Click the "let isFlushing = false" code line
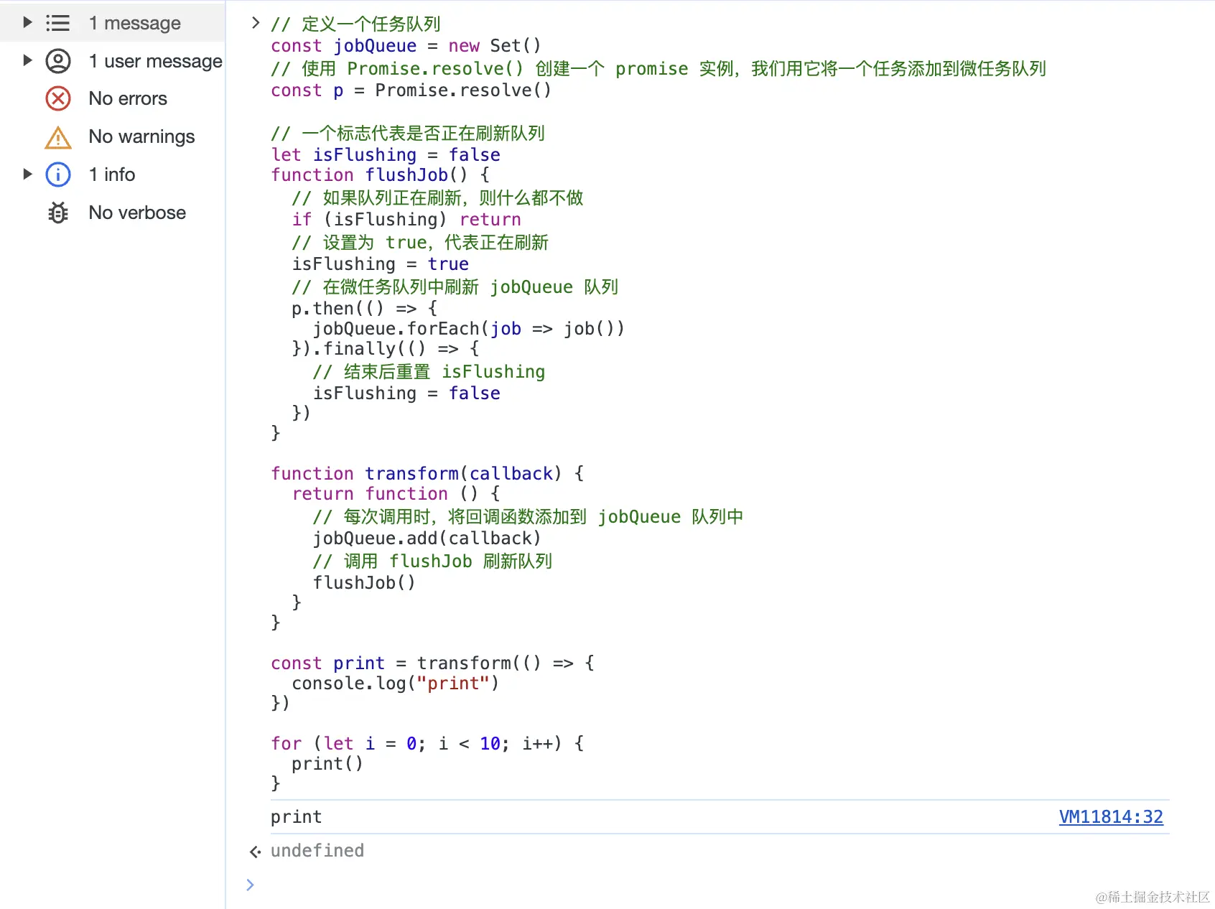The height and width of the screenshot is (909, 1215). [x=386, y=155]
